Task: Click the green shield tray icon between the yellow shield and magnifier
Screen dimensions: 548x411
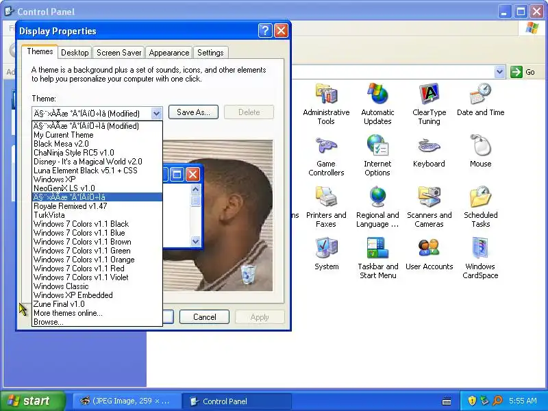Action: 484,401
